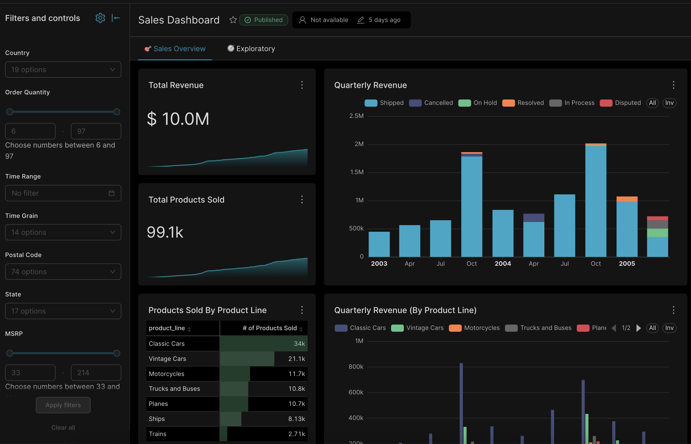Click the Oct 2003 quarterly revenue bar
Image resolution: width=691 pixels, height=444 pixels.
pyautogui.click(x=472, y=204)
